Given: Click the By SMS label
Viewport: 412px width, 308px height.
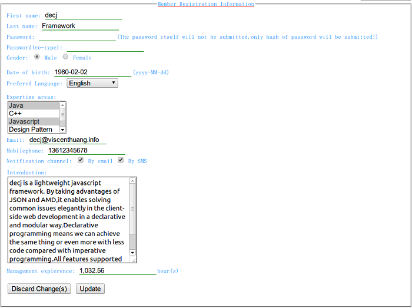Looking at the screenshot, I should [137, 161].
